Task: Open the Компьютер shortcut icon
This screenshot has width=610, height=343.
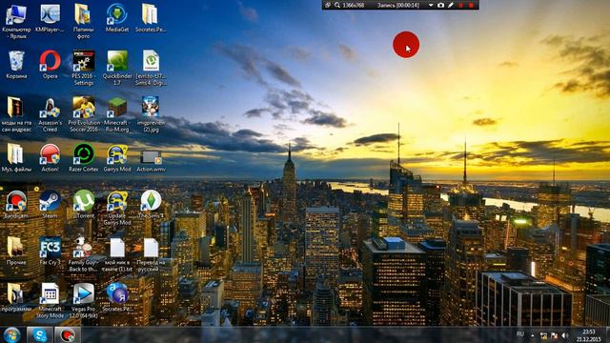Action: click(16, 15)
